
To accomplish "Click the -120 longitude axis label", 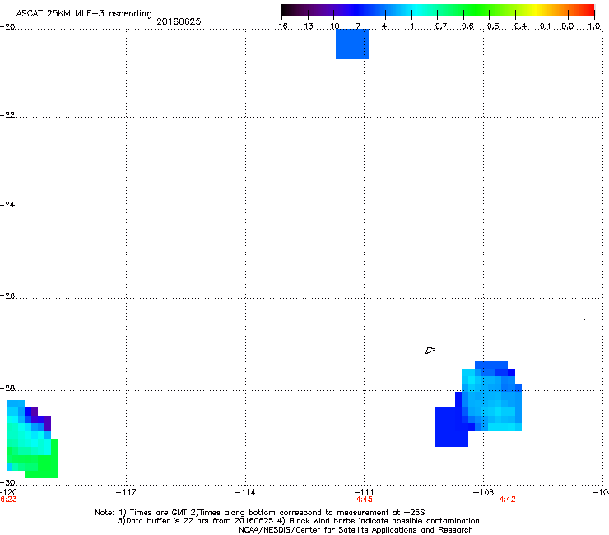I will coord(8,492).
